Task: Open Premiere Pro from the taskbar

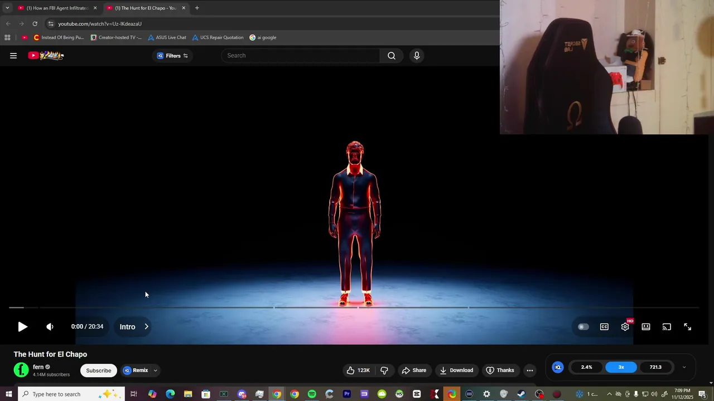Action: point(347,394)
